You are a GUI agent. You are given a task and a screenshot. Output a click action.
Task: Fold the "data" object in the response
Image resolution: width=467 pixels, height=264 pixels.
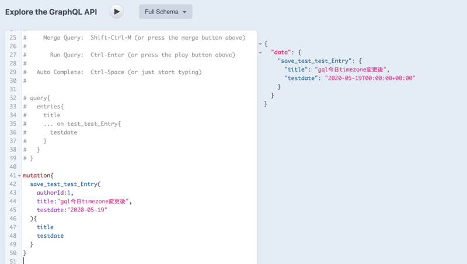[x=260, y=52]
